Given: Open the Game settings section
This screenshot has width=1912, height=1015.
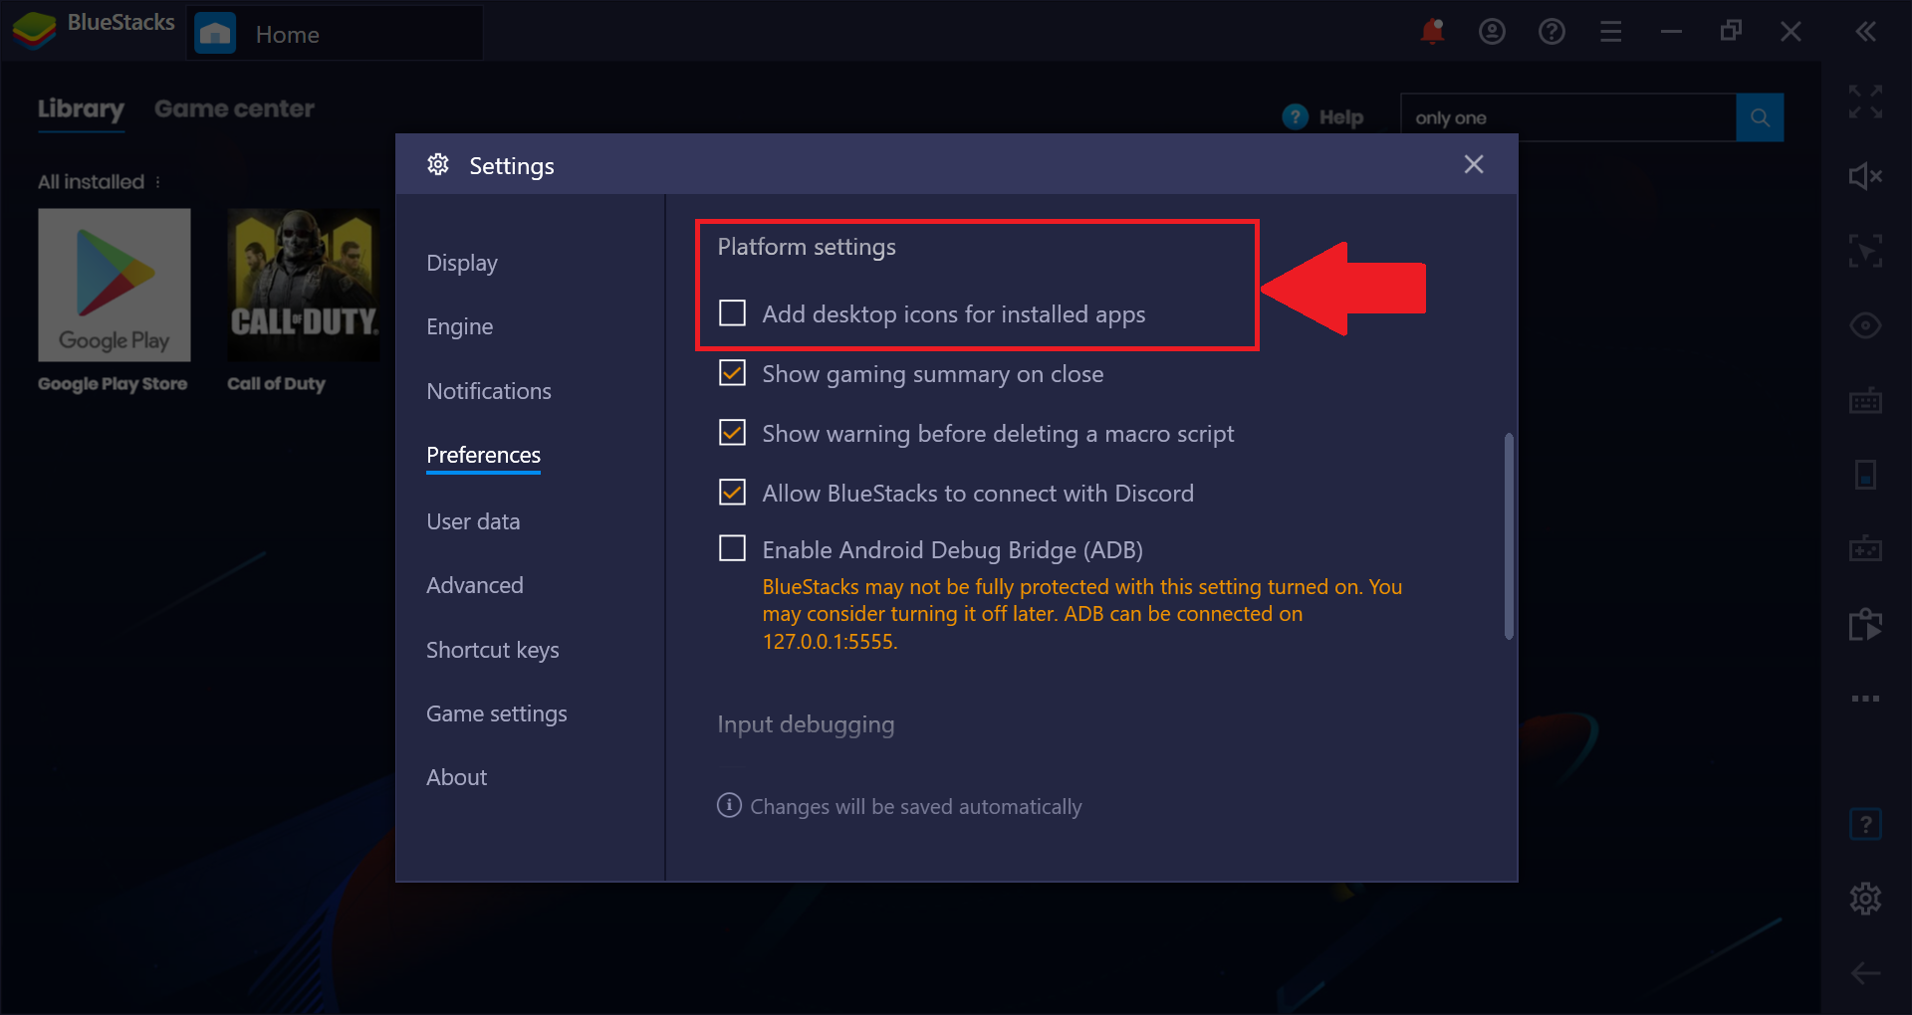Looking at the screenshot, I should 497,713.
